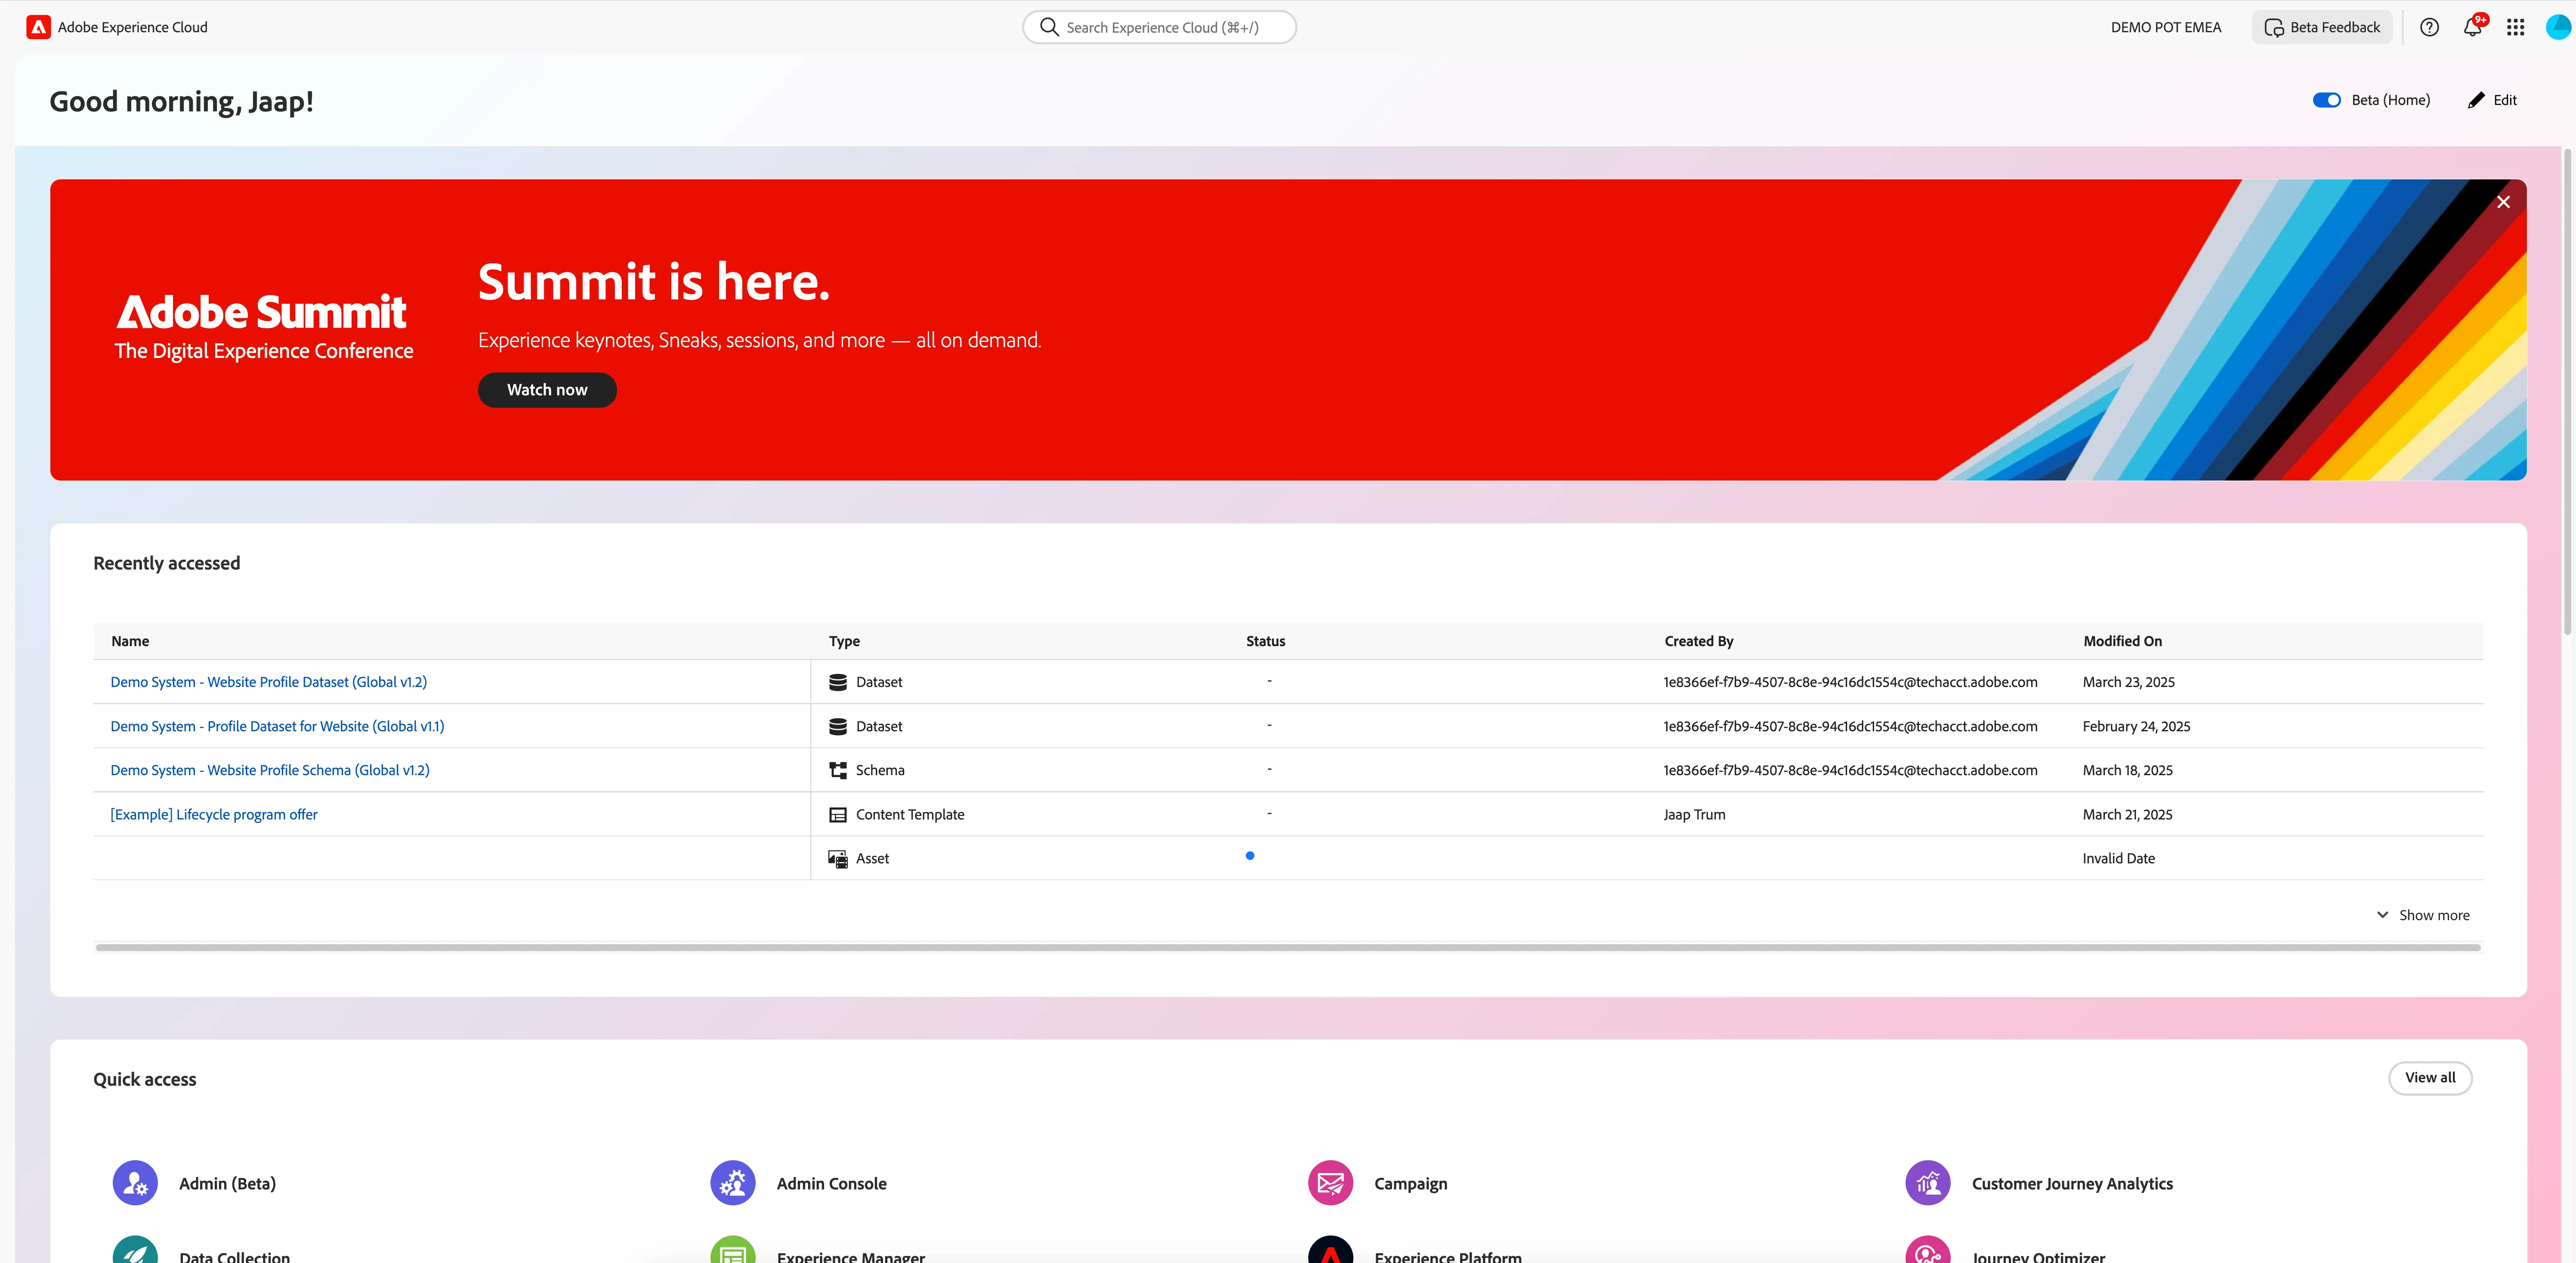Click the Beta Feedback button

2322,27
